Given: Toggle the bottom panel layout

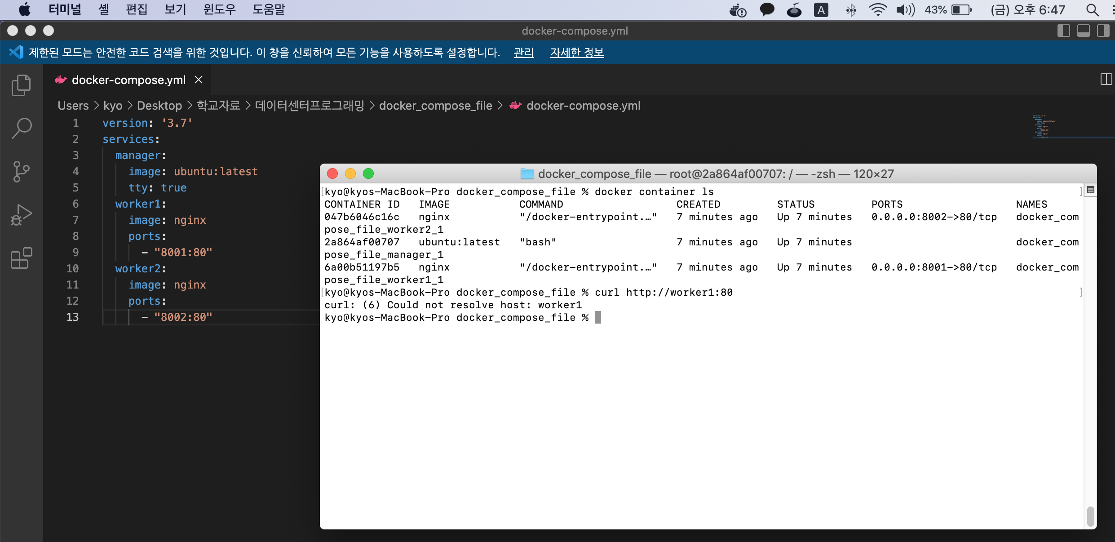Looking at the screenshot, I should (1083, 31).
